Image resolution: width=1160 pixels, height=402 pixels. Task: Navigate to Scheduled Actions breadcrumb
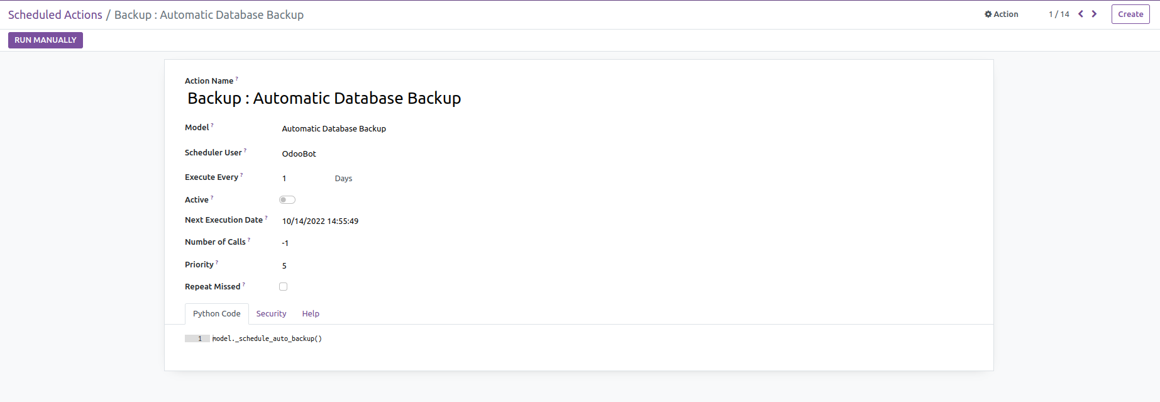[55, 15]
